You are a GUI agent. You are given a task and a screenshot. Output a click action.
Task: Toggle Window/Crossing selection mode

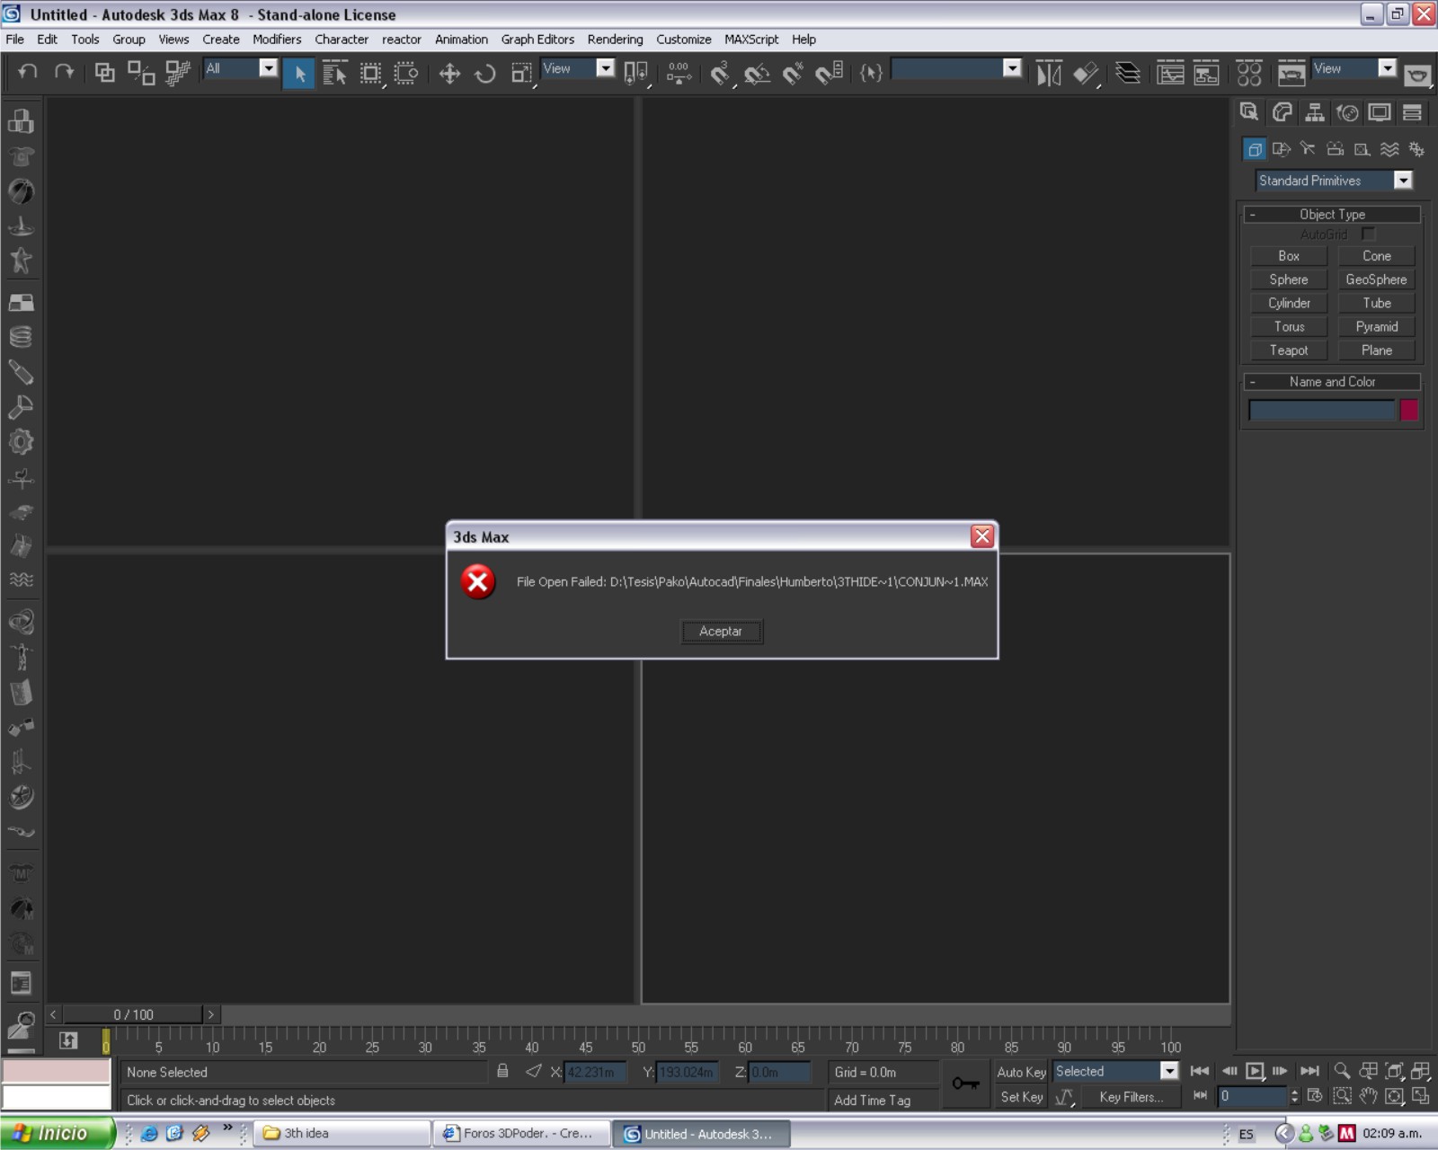(x=406, y=73)
